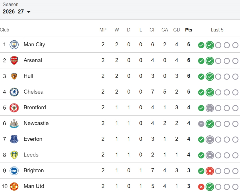Click the Man Utd club crest

click(x=14, y=186)
